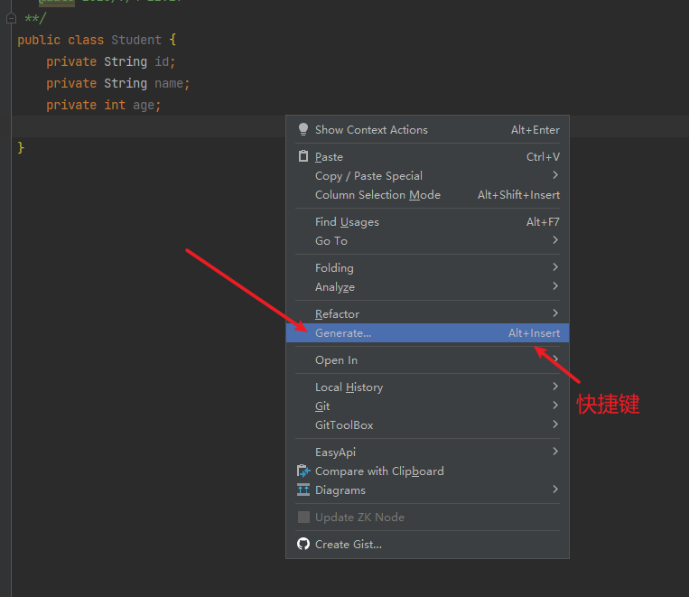Click the Paste clipboard icon
The height and width of the screenshot is (597, 689).
303,156
